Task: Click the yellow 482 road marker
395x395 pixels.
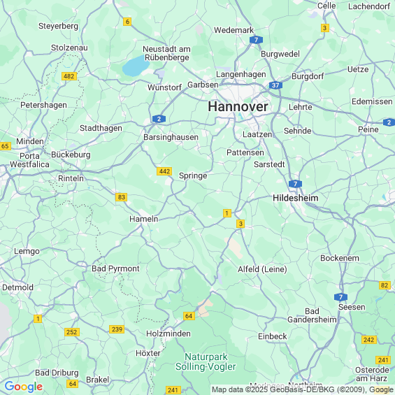Action: (x=69, y=76)
